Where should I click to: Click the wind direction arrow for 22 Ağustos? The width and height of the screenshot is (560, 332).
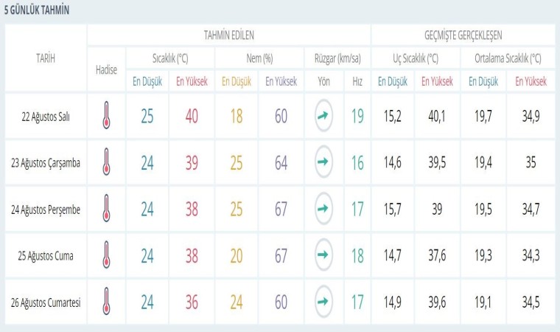tap(323, 116)
